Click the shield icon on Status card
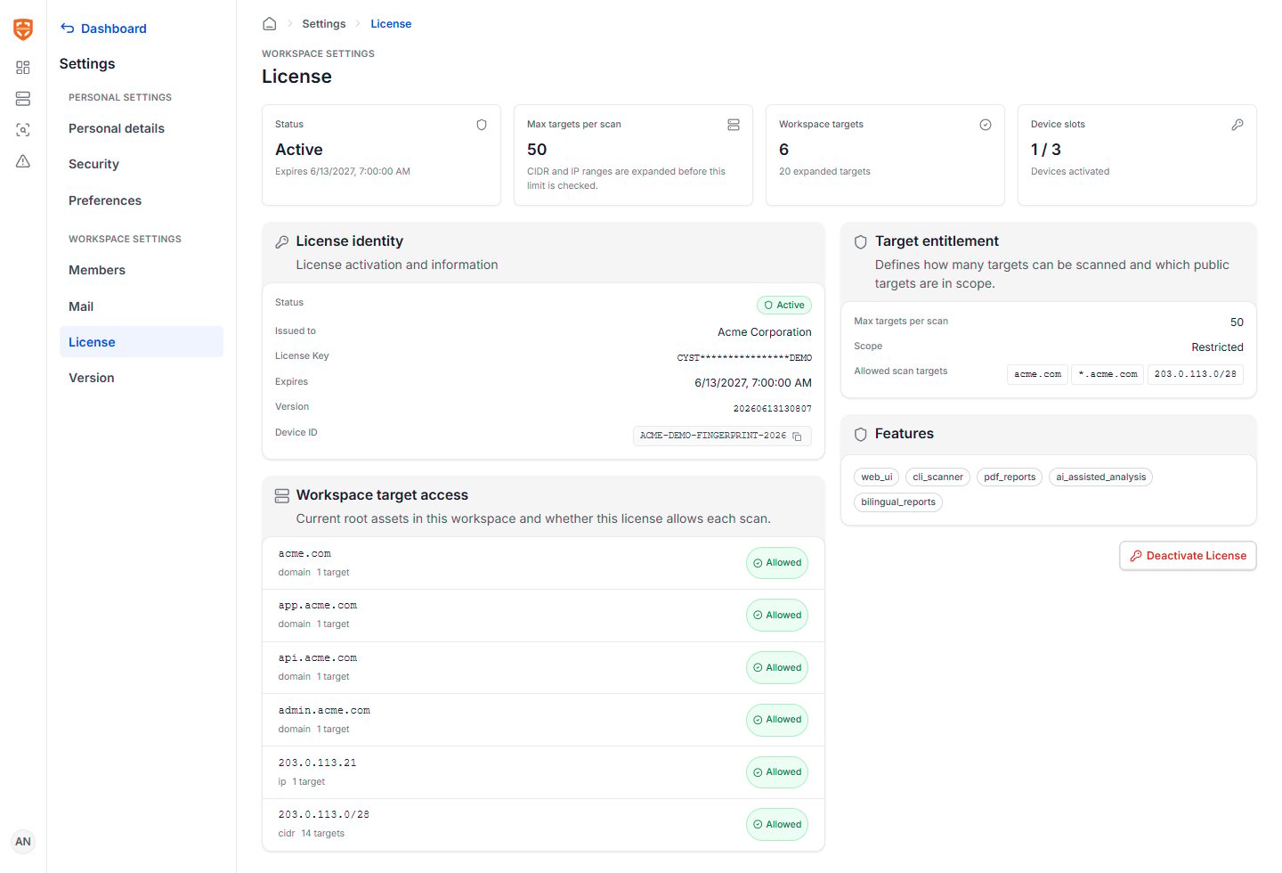 tap(482, 125)
